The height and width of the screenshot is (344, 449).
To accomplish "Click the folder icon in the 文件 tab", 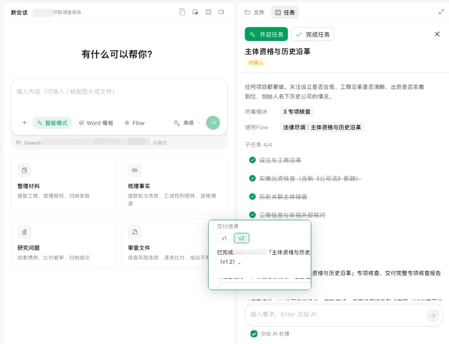I will [x=248, y=12].
